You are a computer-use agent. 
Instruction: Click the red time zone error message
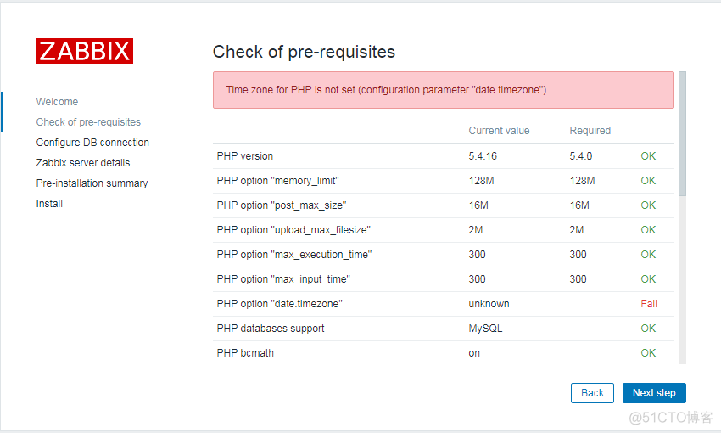(388, 90)
